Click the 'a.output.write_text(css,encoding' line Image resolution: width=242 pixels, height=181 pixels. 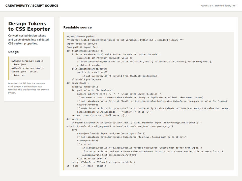point(109,155)
